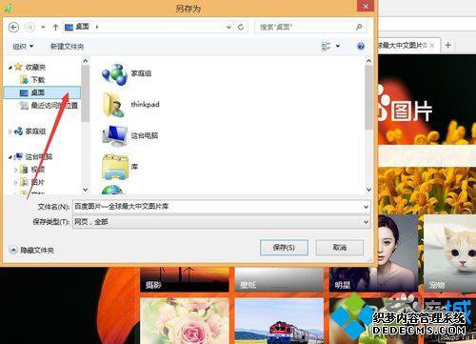Select the 这台电脑 computer icon in file list
The image size is (476, 344).
[114, 136]
